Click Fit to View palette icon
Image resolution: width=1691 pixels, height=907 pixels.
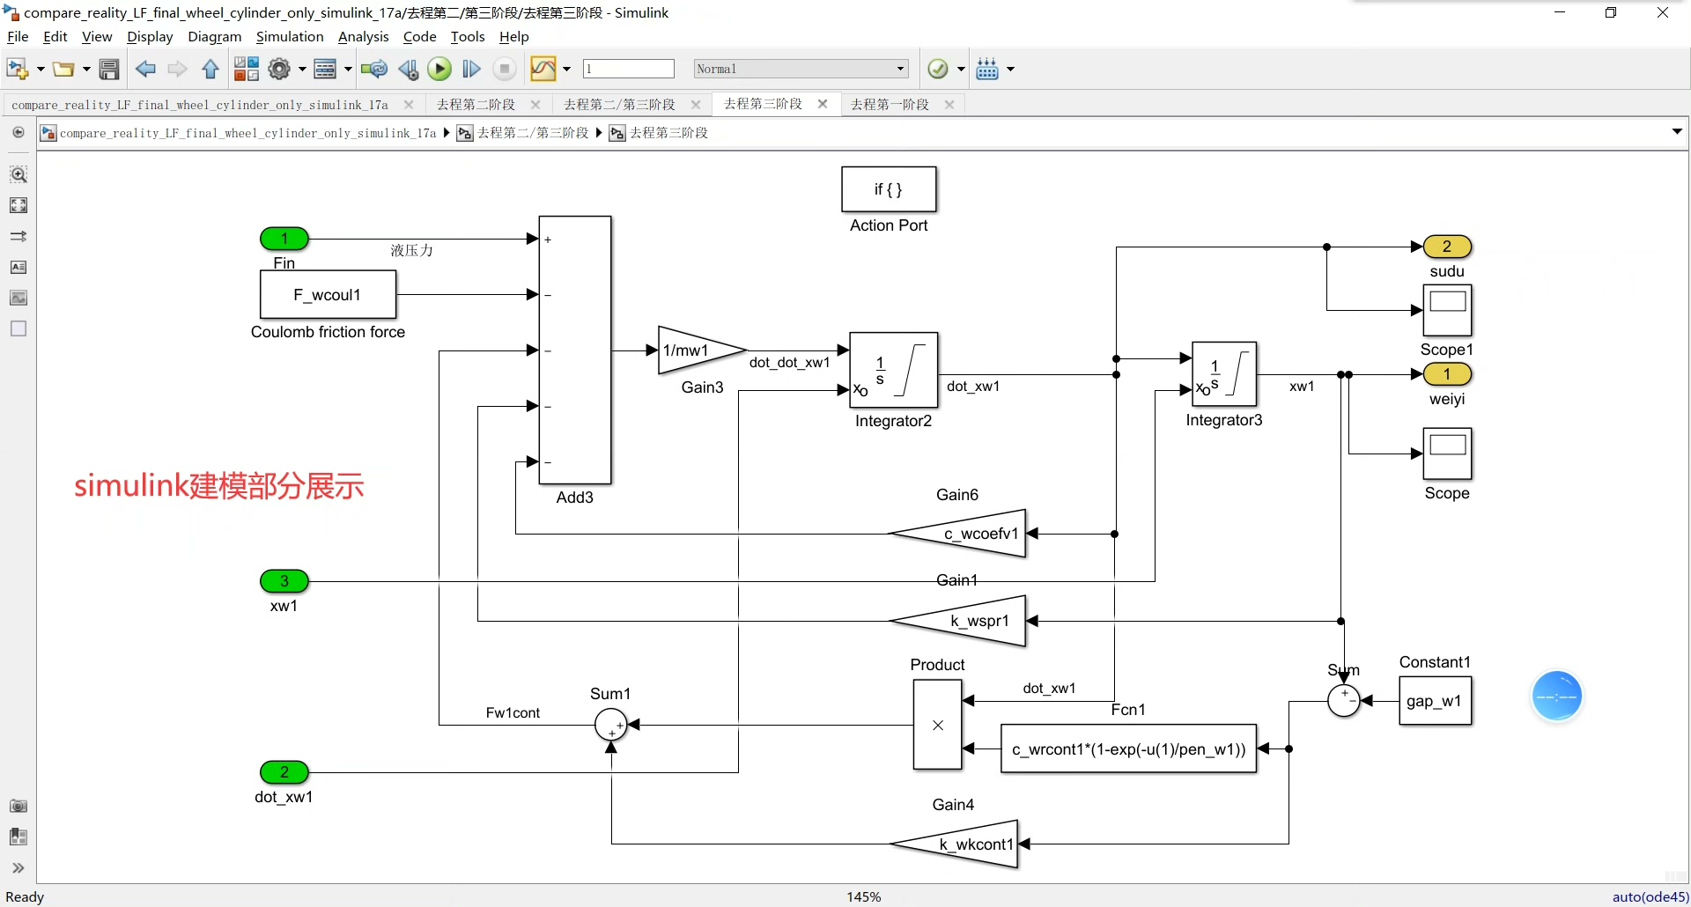pyautogui.click(x=18, y=205)
